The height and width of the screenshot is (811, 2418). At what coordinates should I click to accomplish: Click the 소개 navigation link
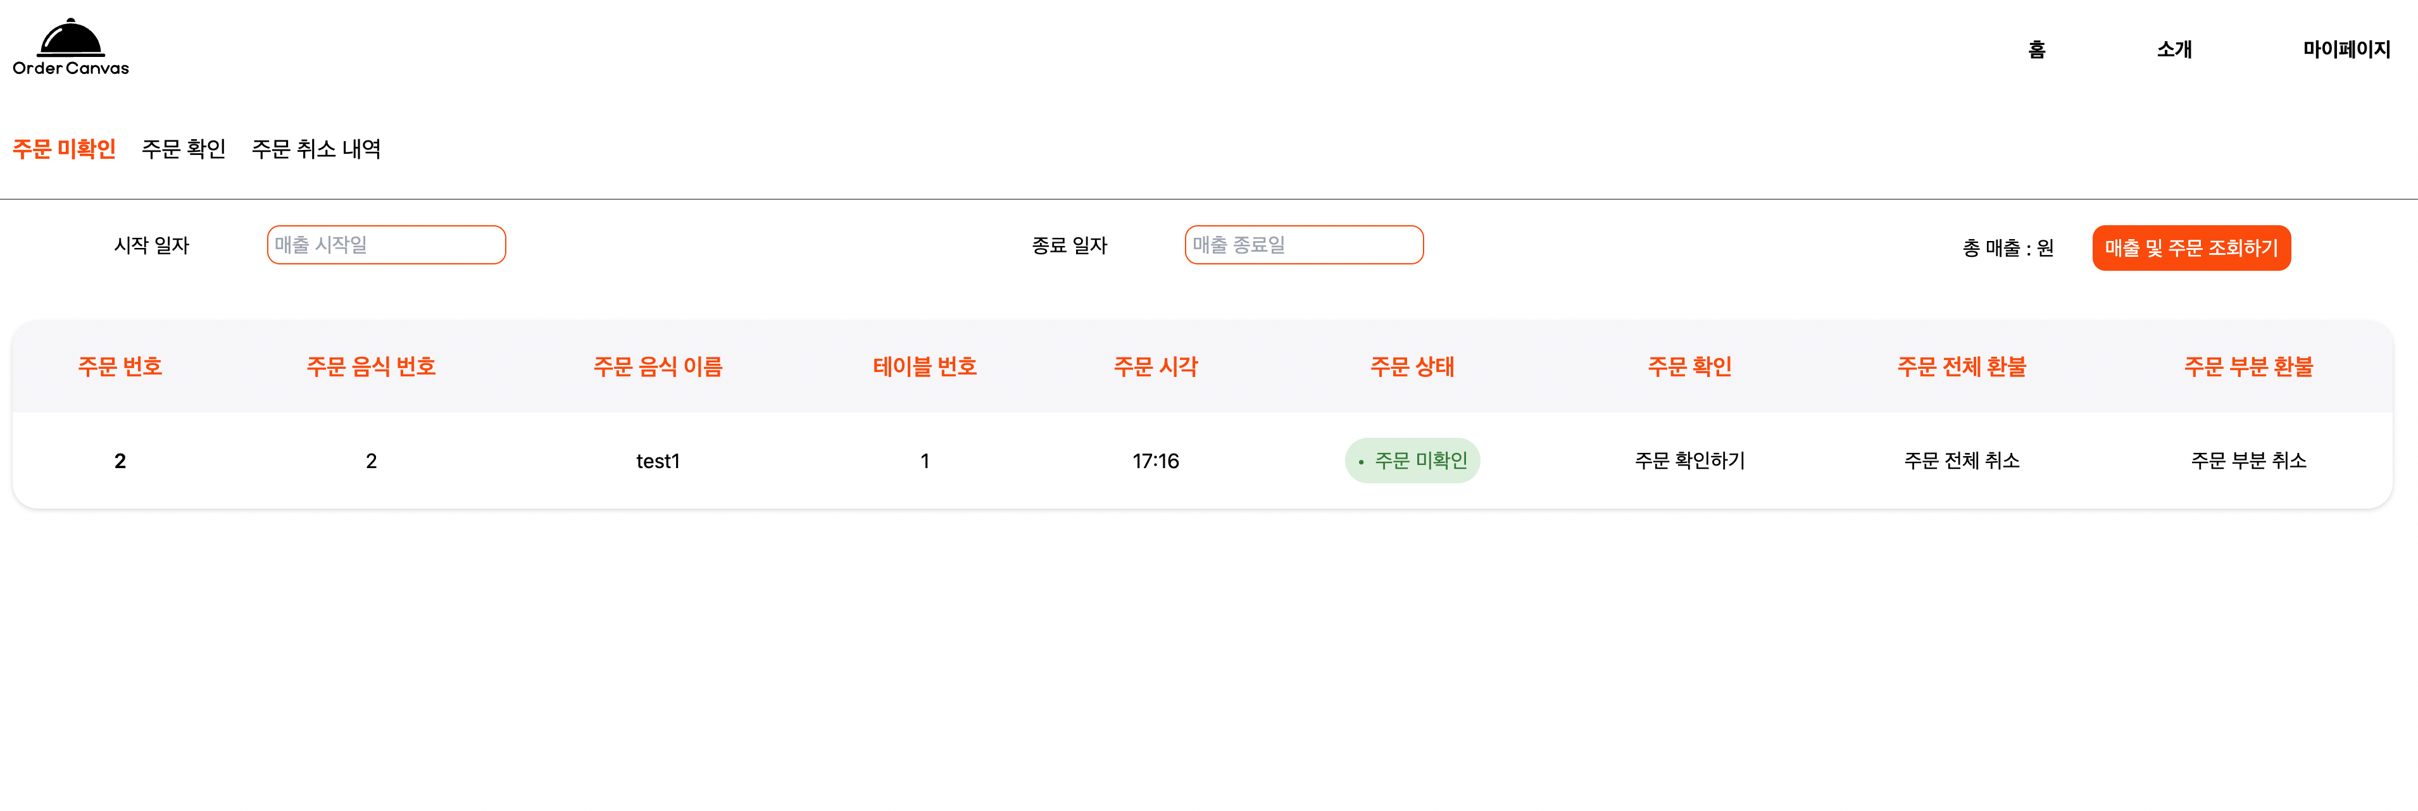tap(2175, 50)
